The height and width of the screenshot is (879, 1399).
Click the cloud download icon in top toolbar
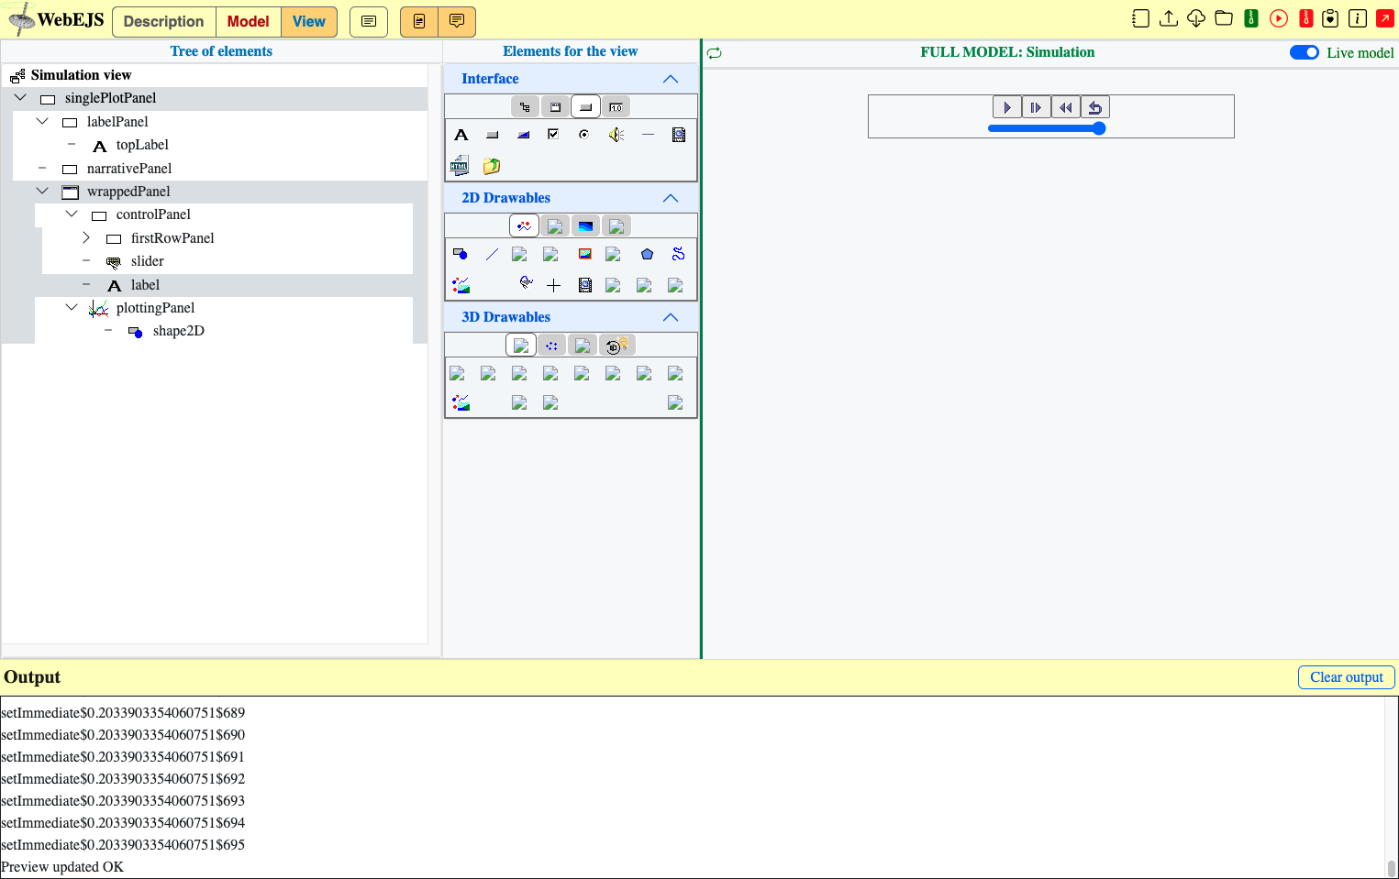point(1196,18)
